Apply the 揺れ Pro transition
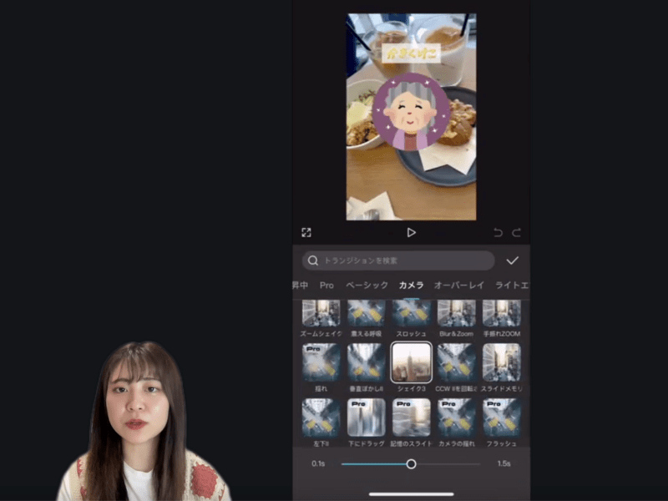 tap(321, 362)
